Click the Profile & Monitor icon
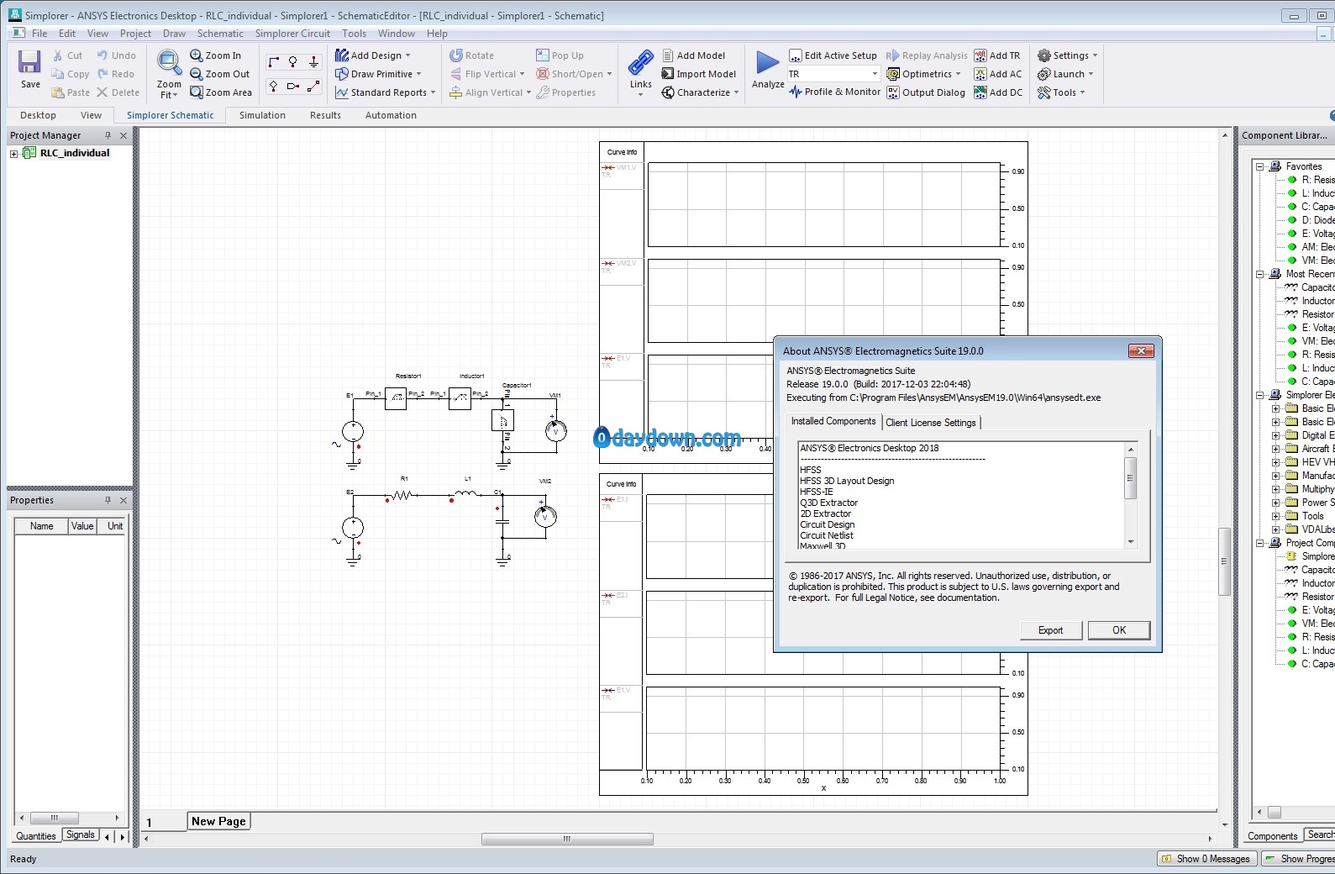Screen dimensions: 1335x874 coord(796,92)
